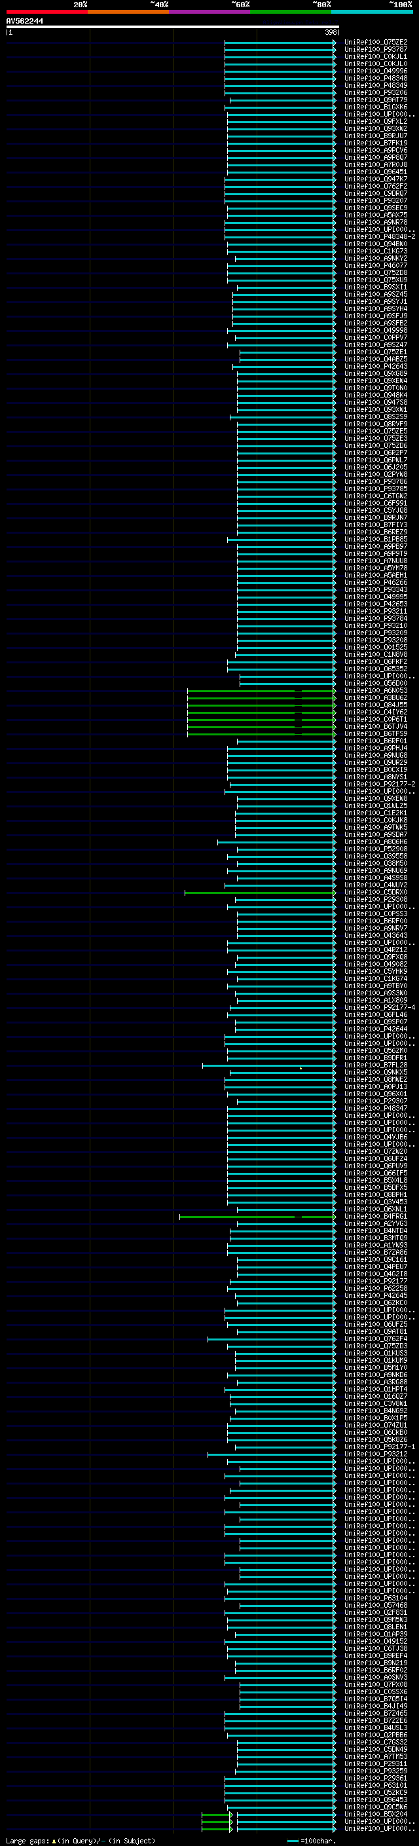Open hit UniRef100_P48348

click(375, 78)
